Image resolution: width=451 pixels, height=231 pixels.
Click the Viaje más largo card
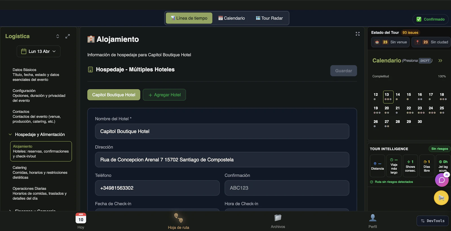[394, 166]
